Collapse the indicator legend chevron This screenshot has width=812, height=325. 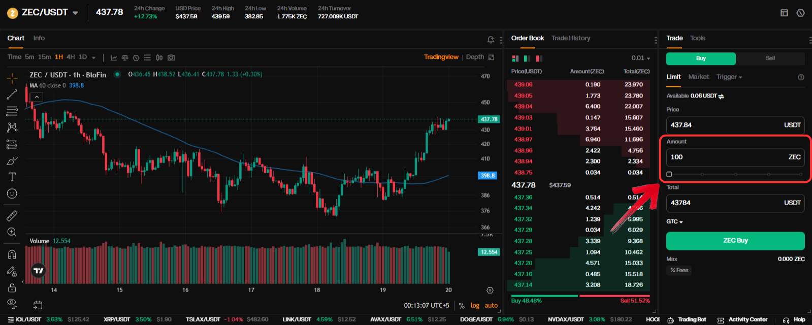pyautogui.click(x=37, y=96)
